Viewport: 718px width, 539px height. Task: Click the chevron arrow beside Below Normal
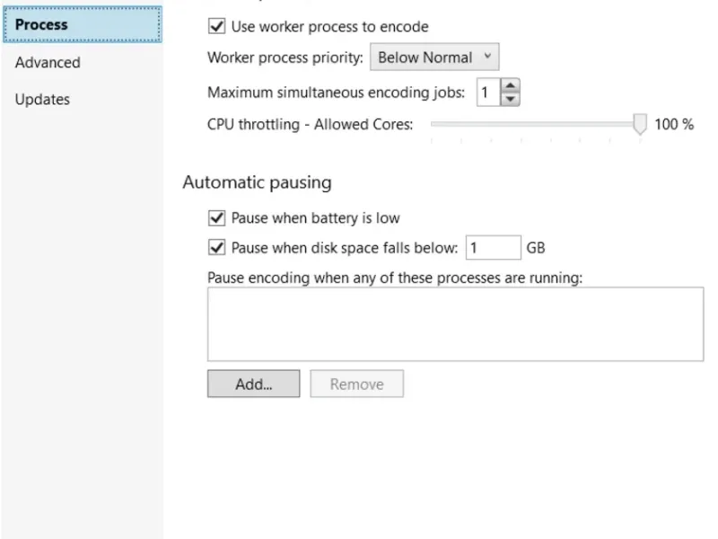pyautogui.click(x=487, y=57)
